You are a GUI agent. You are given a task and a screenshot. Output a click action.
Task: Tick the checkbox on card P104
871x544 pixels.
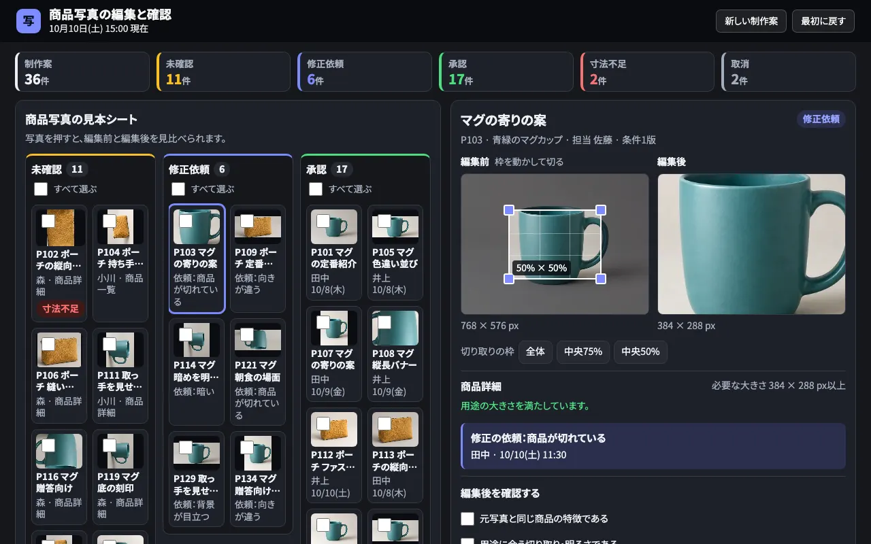point(110,221)
